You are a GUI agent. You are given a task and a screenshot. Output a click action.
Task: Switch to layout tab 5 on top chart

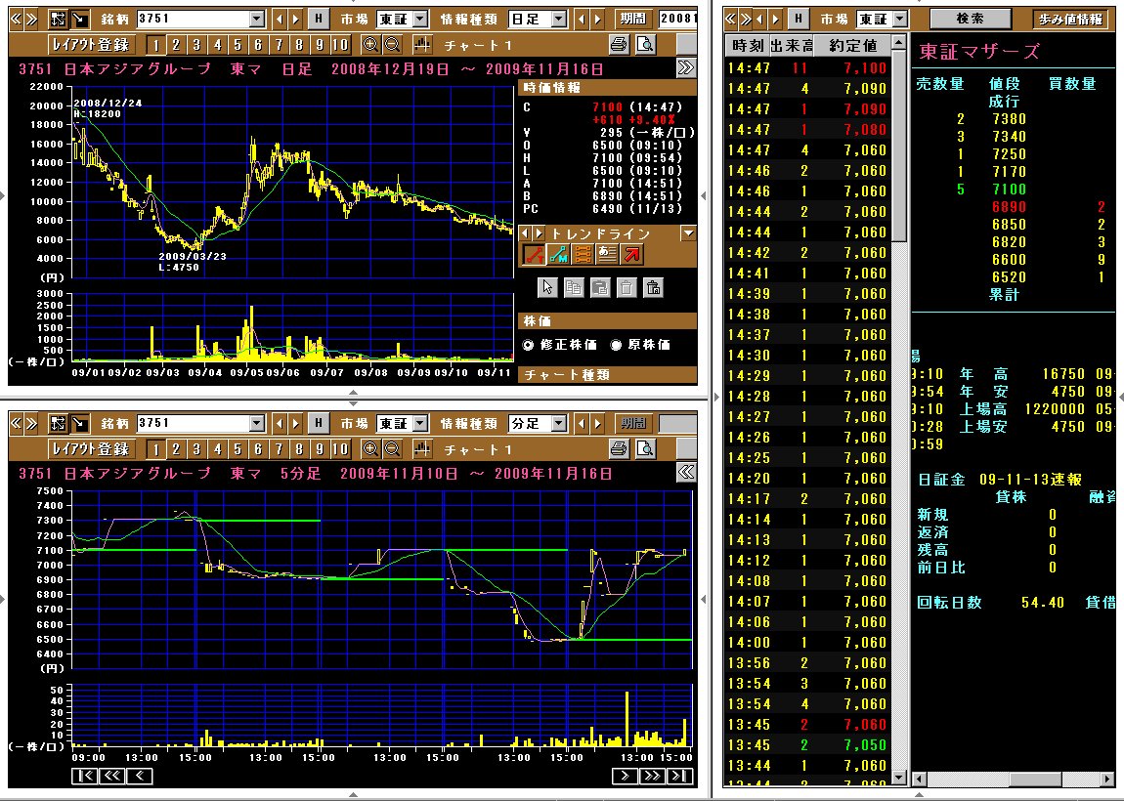(238, 45)
